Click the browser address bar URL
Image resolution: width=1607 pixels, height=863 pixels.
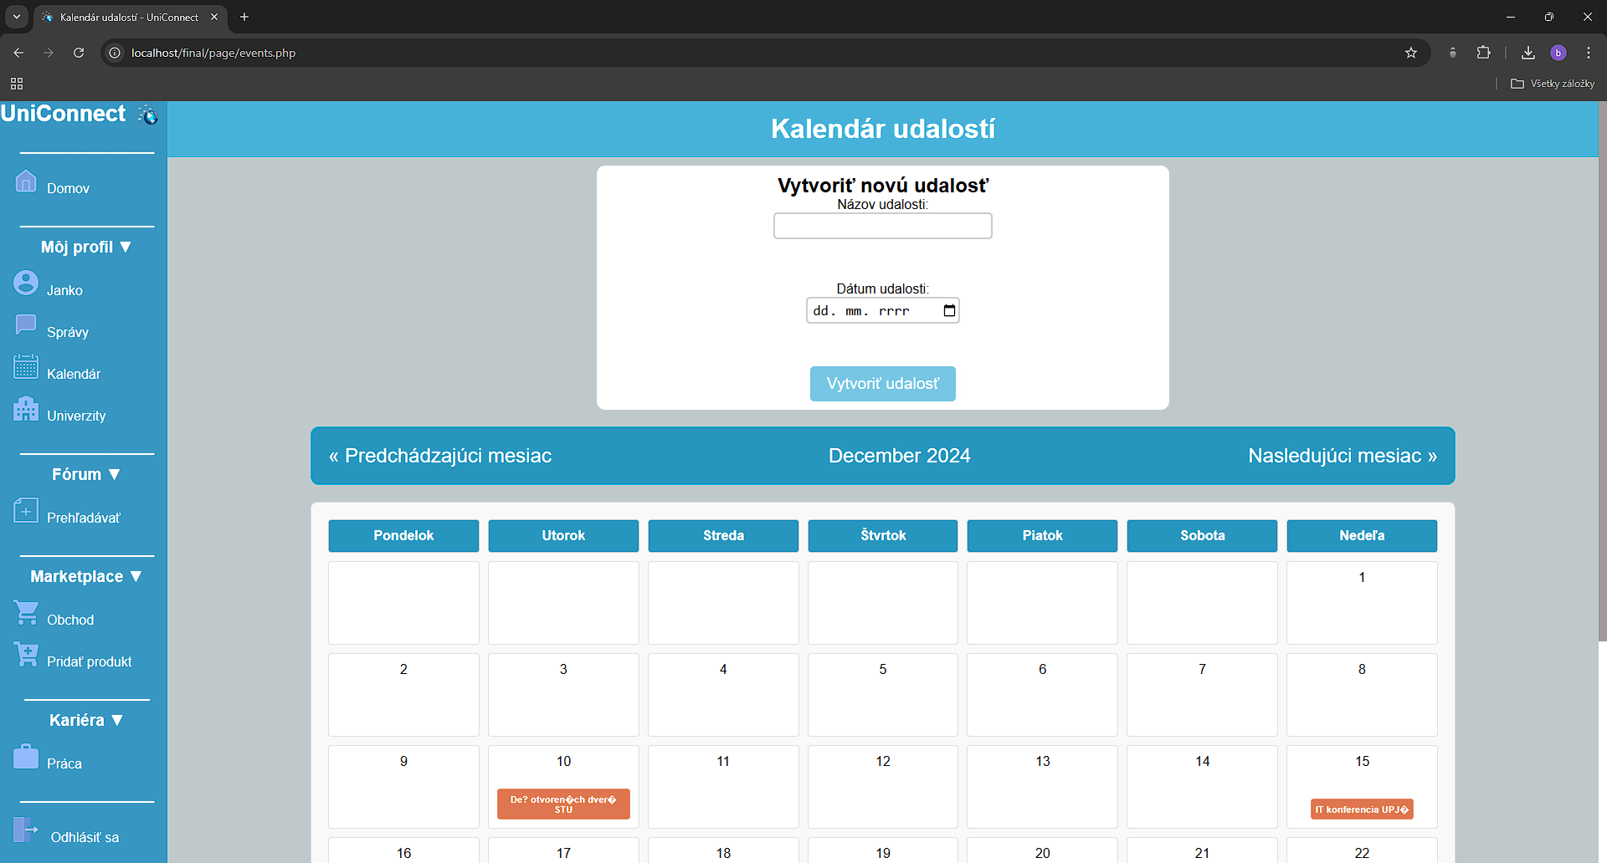click(213, 53)
